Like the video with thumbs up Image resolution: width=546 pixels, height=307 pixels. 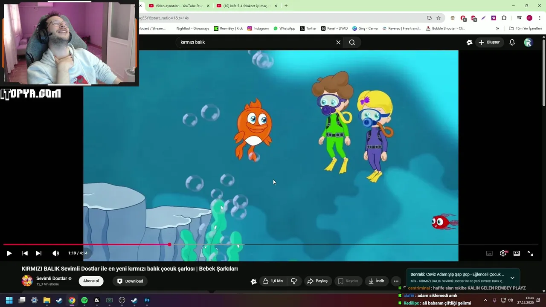pos(273,281)
